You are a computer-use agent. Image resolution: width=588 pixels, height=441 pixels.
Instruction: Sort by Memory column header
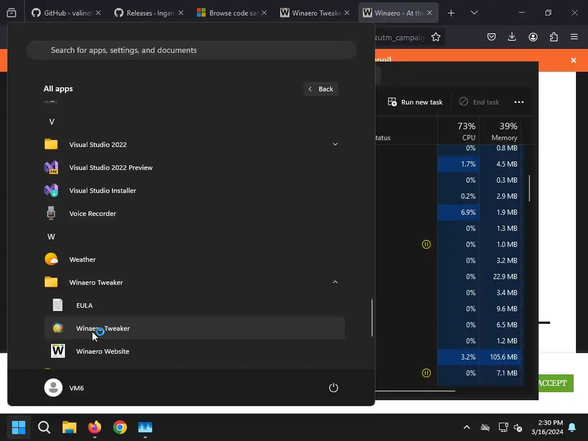coord(500,131)
